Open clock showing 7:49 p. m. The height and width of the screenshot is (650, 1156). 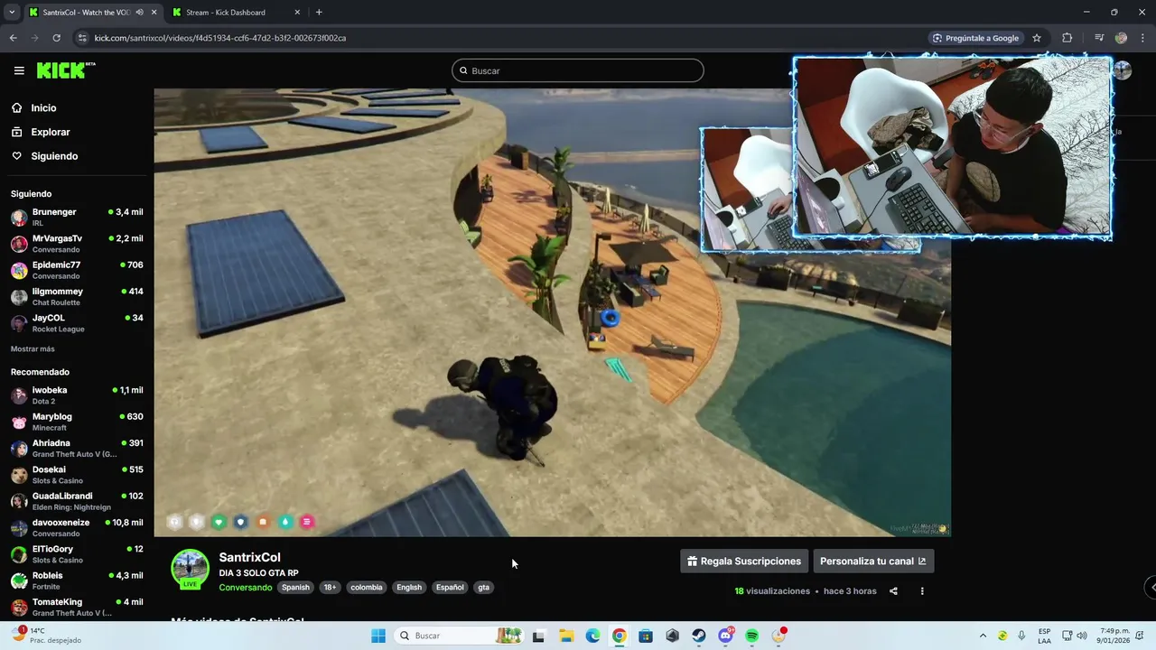[1115, 636]
